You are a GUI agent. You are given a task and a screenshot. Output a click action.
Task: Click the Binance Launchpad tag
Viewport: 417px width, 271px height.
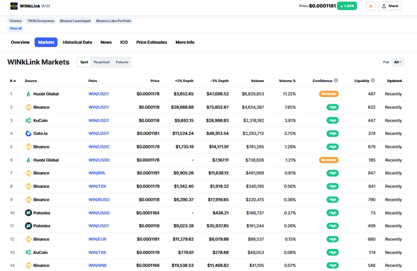pos(75,21)
